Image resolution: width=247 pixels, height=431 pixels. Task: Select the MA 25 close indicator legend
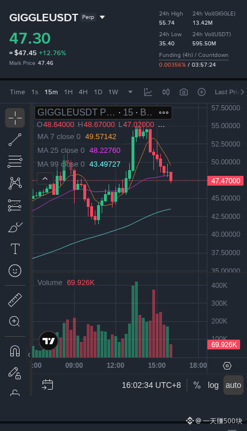79,151
